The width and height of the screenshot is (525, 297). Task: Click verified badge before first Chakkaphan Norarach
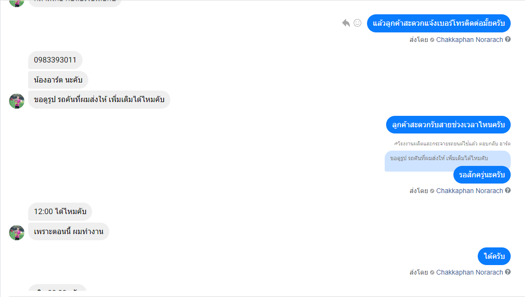[432, 40]
